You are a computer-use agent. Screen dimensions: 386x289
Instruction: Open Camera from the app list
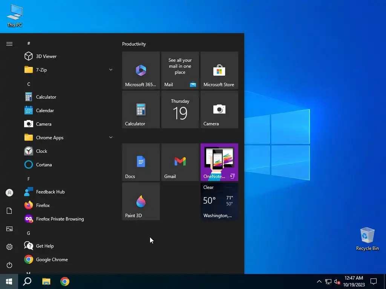[69, 124]
